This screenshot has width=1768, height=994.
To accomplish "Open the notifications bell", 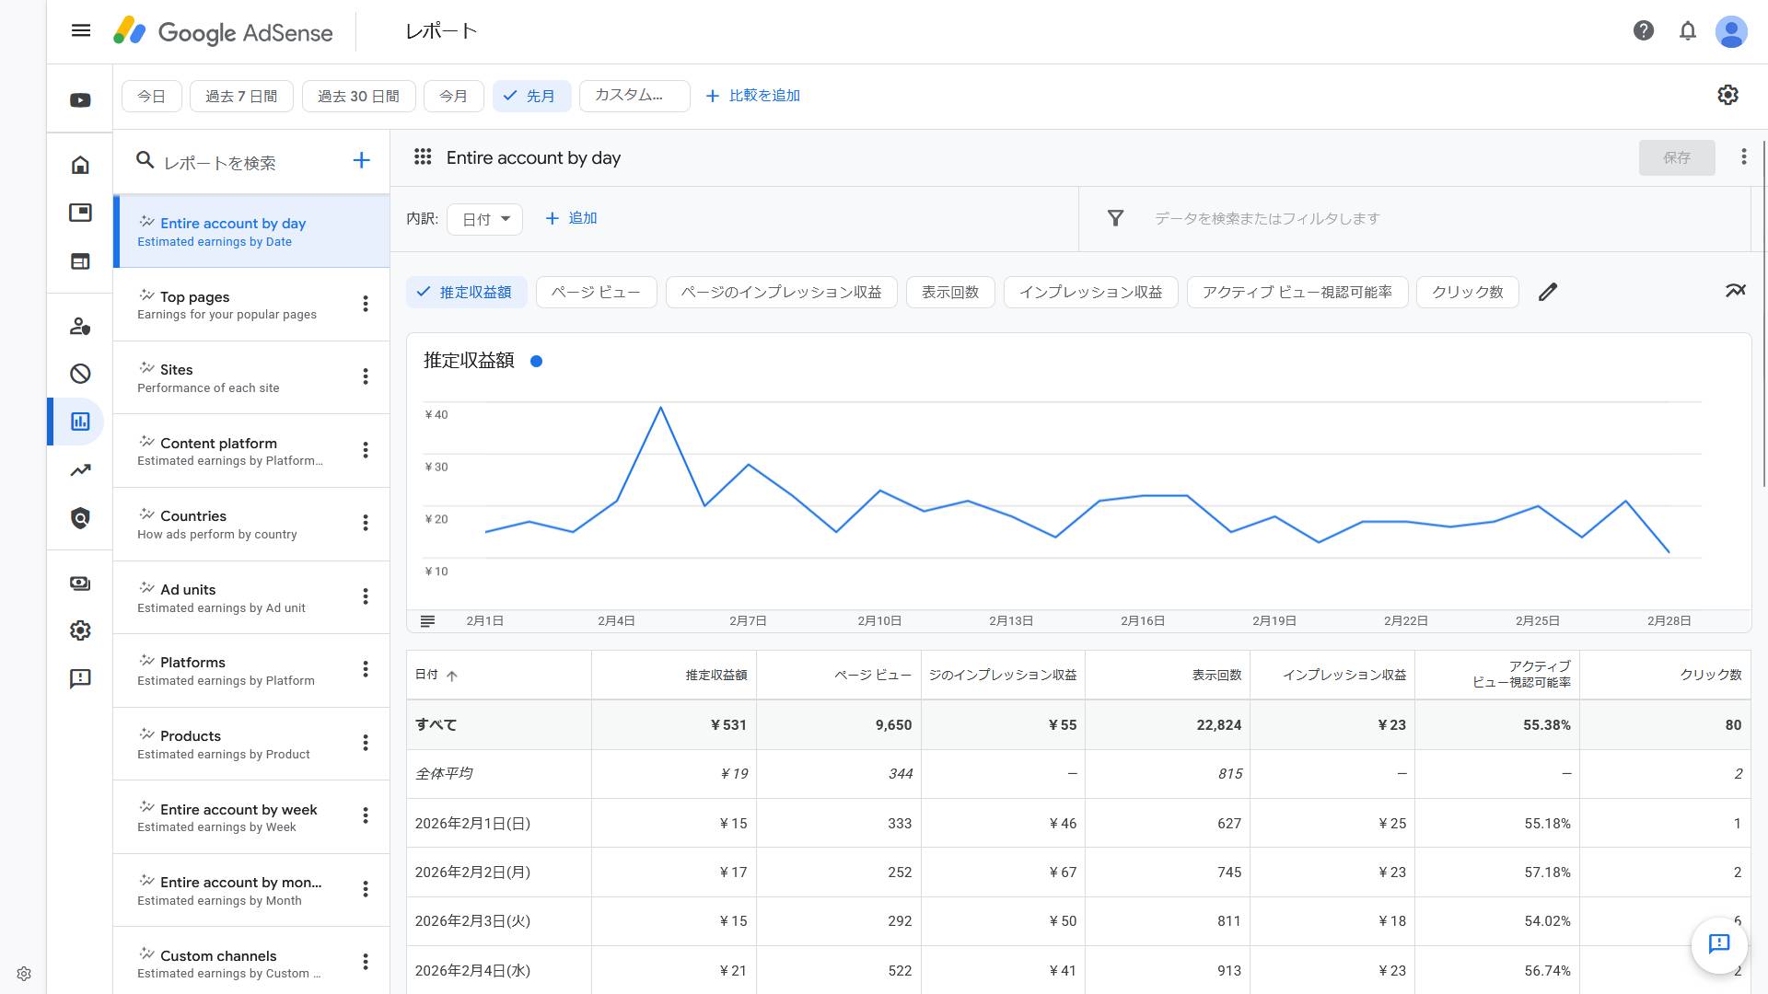I will (1688, 30).
